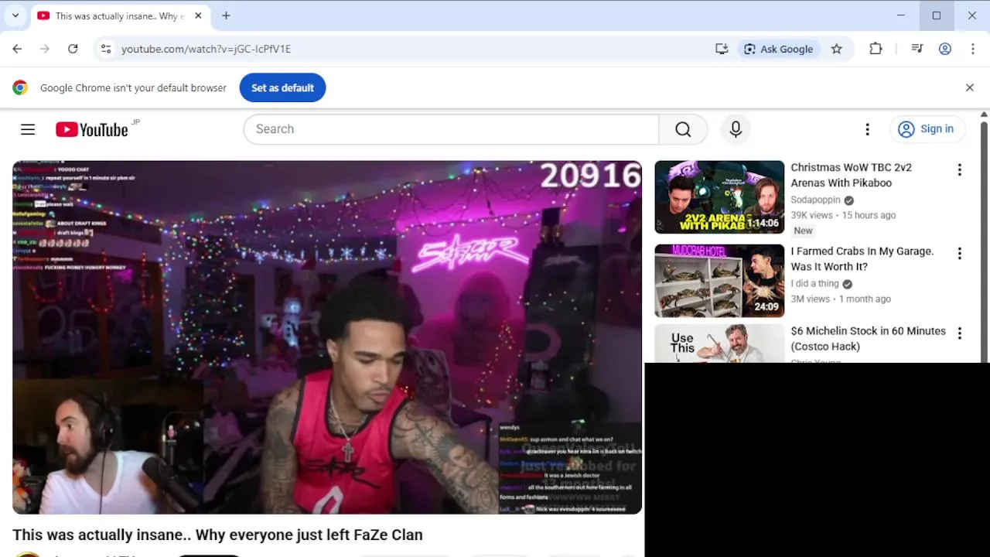The width and height of the screenshot is (990, 557).
Task: Open media controls icon in toolbar
Action: [917, 49]
